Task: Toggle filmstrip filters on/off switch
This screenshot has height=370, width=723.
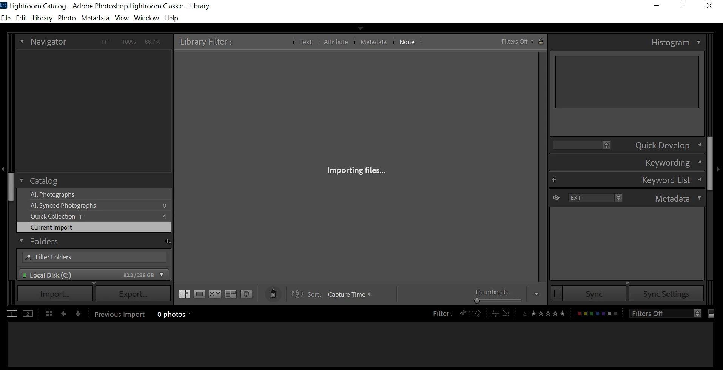Action: pos(711,314)
